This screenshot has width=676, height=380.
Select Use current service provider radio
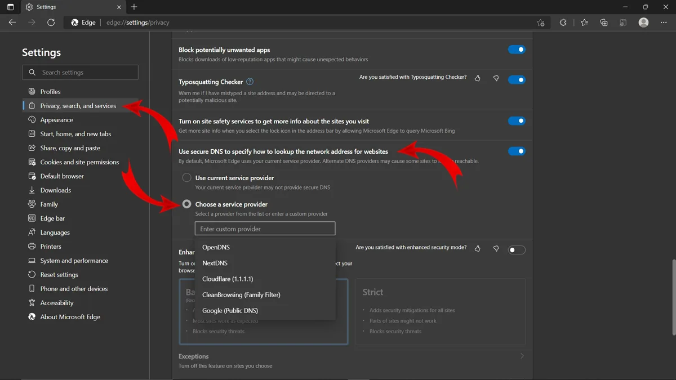point(186,178)
